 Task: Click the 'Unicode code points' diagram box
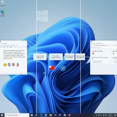tap(40, 57)
